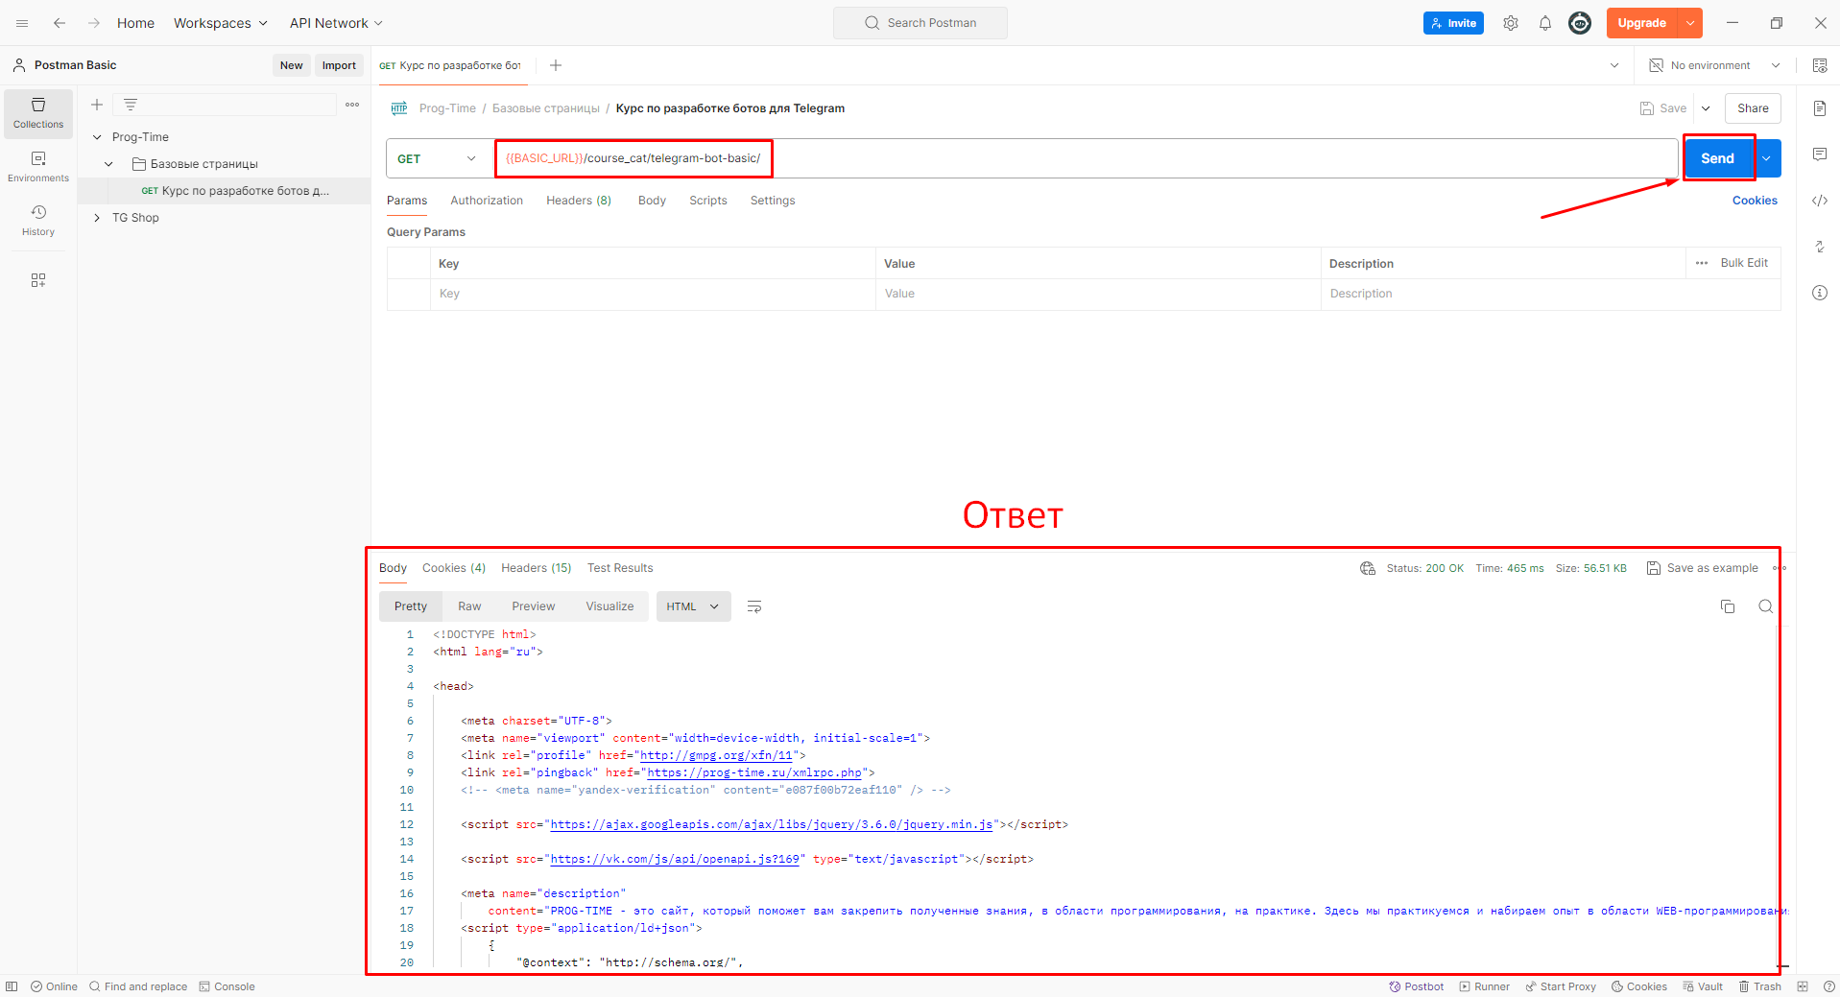The width and height of the screenshot is (1840, 997).
Task: Open the environment quick look icon
Action: tap(1820, 65)
